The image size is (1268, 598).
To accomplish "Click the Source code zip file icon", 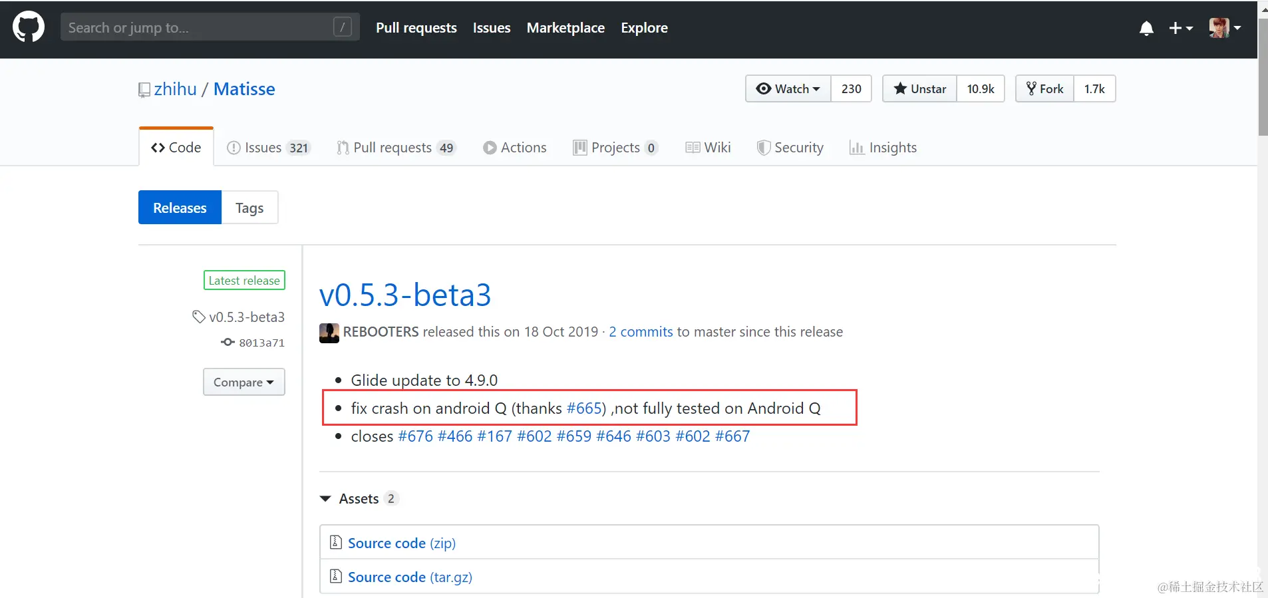I will [x=336, y=543].
